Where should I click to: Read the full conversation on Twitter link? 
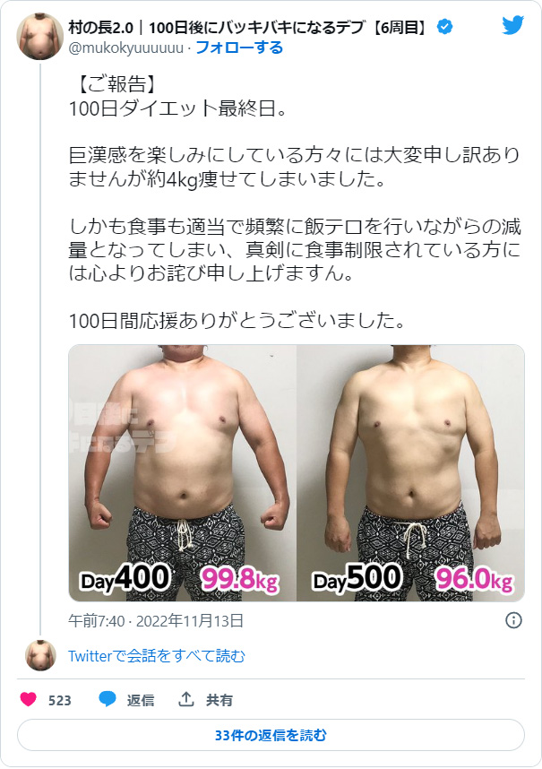coord(156,656)
